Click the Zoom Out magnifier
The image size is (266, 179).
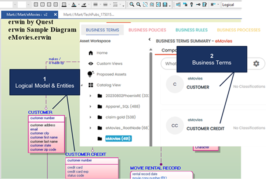point(138,4)
